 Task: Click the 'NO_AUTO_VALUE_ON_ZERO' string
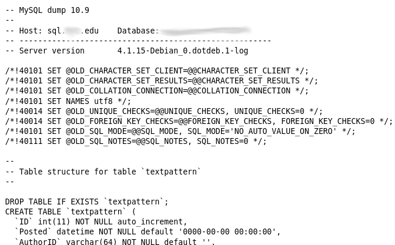coord(283,132)
